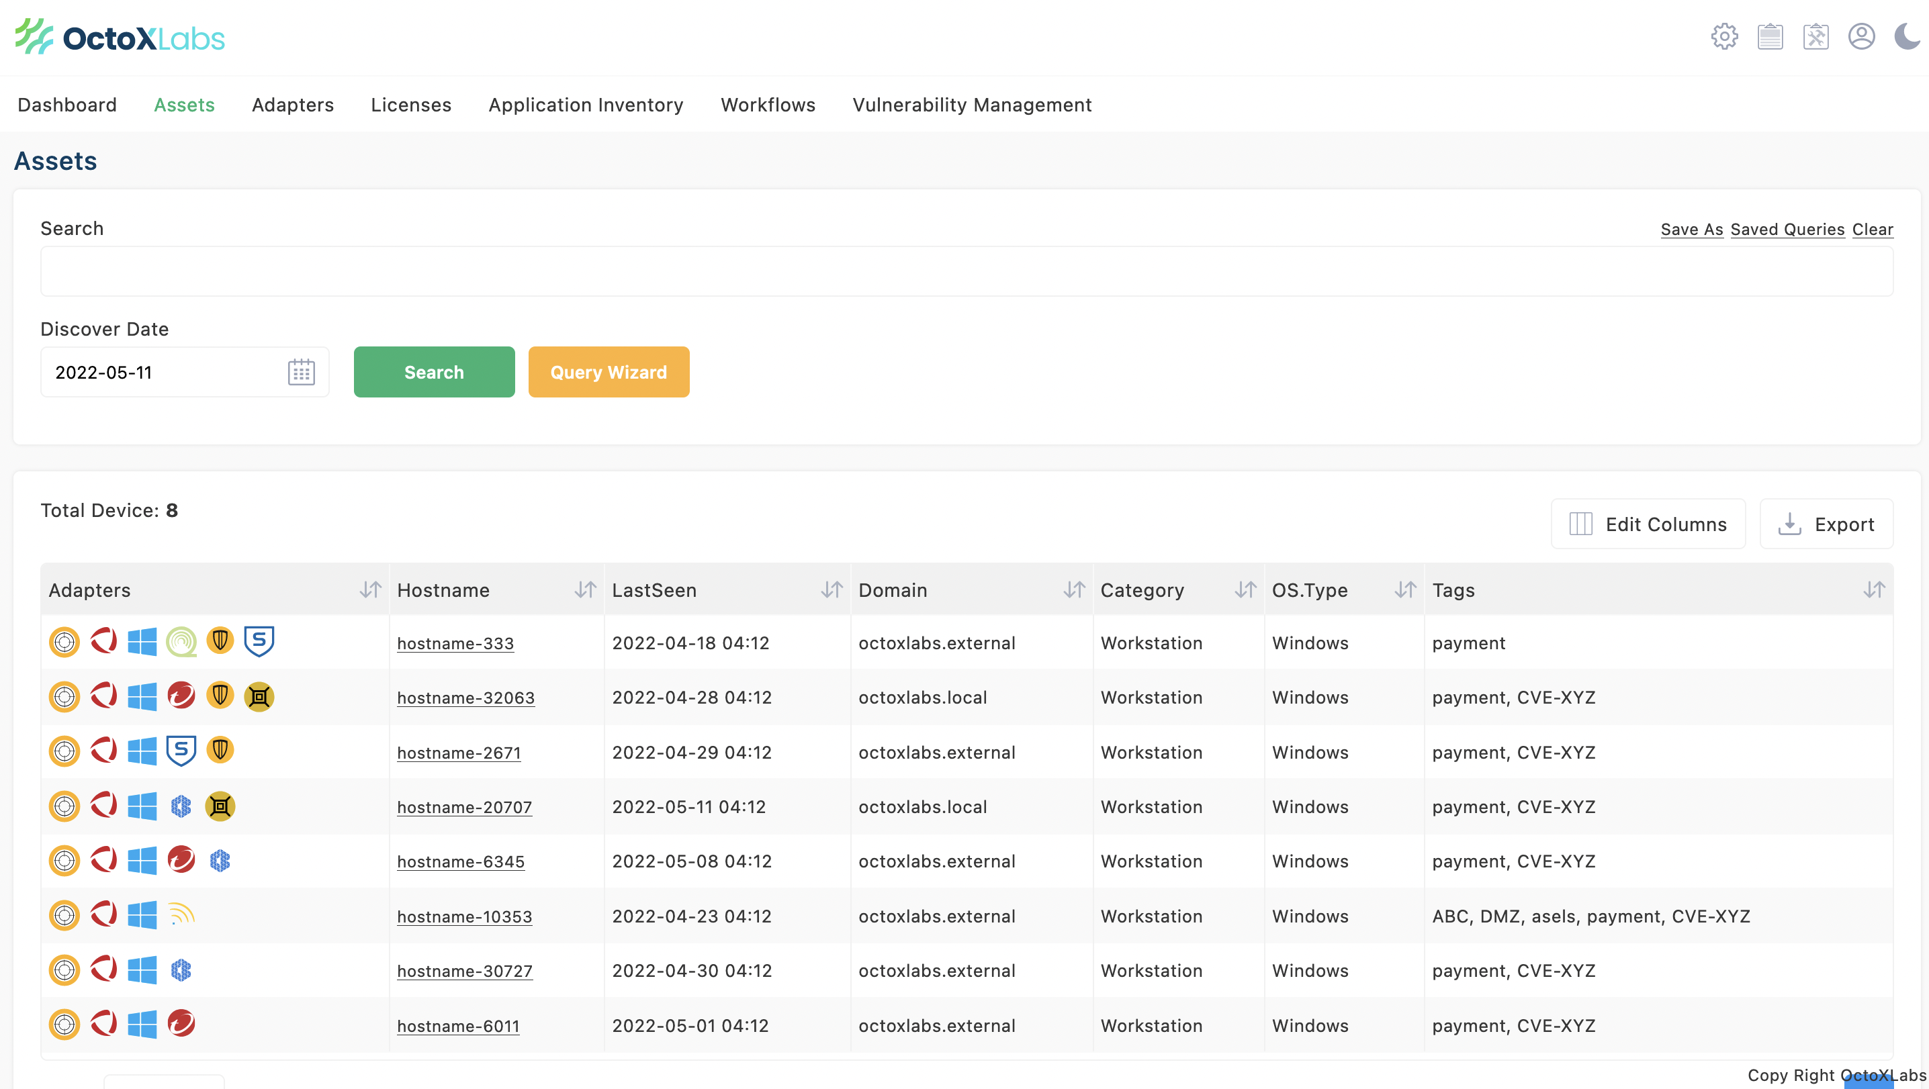1929x1089 pixels.
Task: Click the red swirl adapter icon for hostname-6011
Action: [103, 1023]
